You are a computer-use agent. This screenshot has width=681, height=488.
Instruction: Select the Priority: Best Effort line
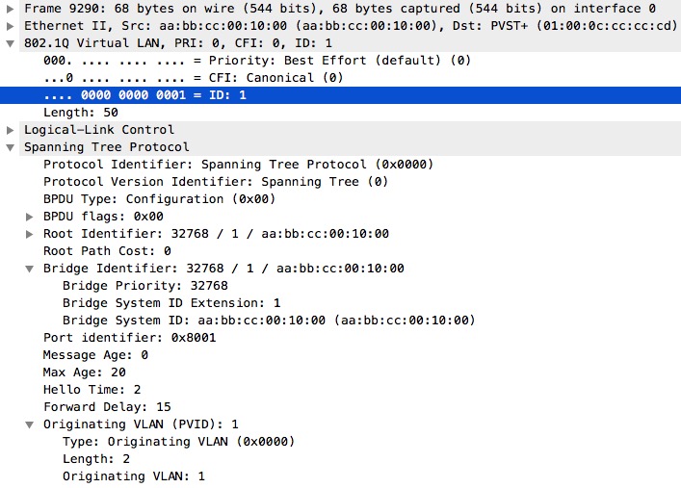(257, 61)
